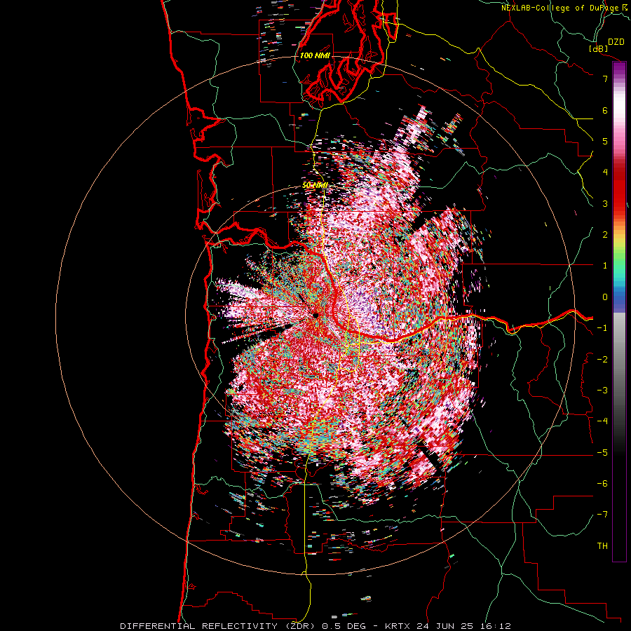Click the positive 7 scale value

605,79
